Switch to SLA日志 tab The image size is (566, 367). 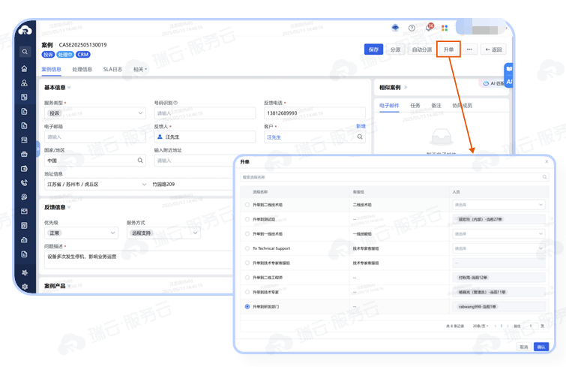click(112, 69)
